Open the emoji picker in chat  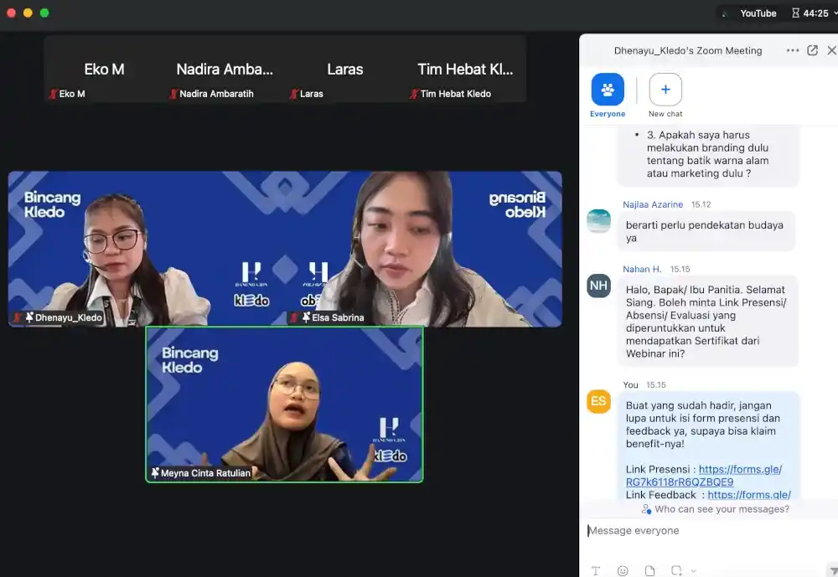[623, 571]
